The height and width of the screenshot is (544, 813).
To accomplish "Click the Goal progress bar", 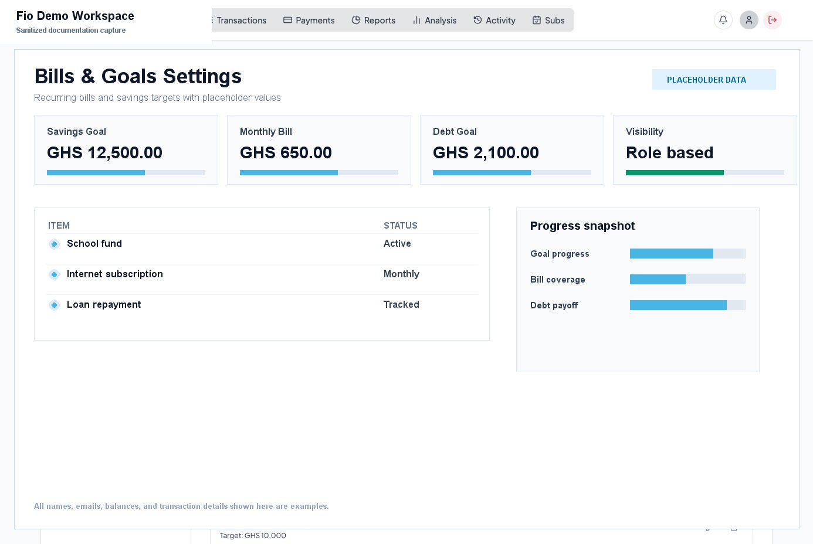I will pyautogui.click(x=687, y=253).
